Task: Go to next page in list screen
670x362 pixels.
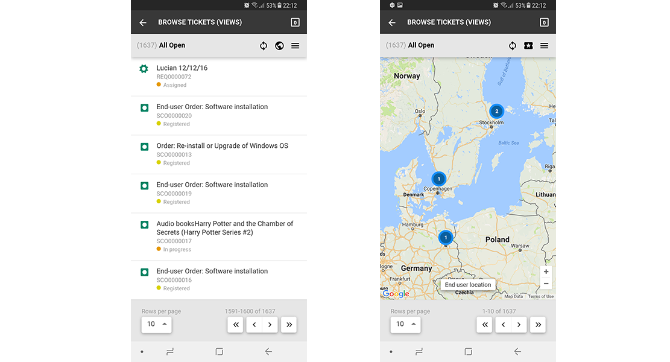Action: [270, 325]
